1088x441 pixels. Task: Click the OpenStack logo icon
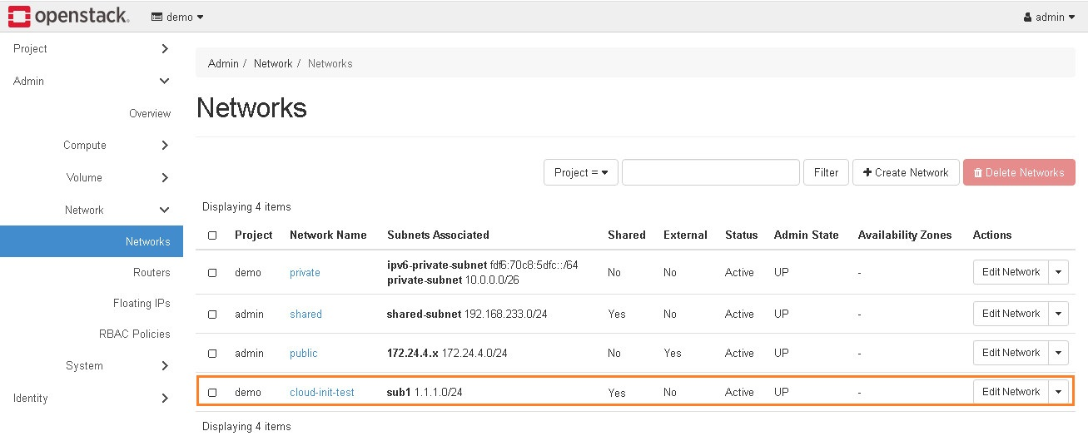tap(20, 17)
